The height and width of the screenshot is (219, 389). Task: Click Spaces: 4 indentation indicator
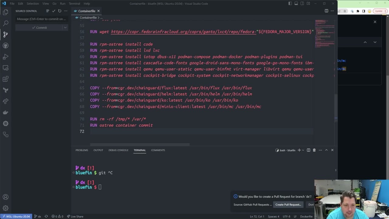(274, 216)
